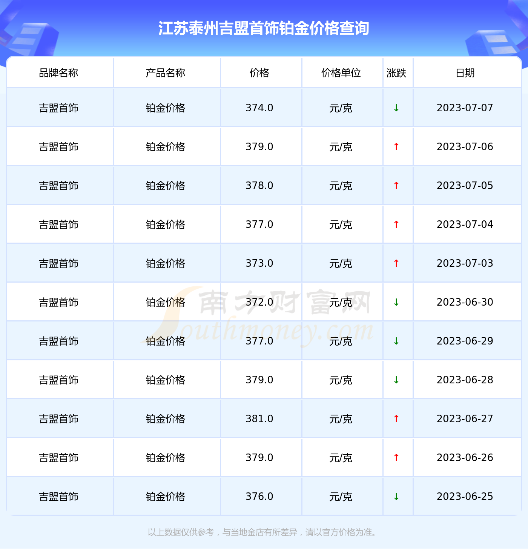Image resolution: width=528 pixels, height=549 pixels.
Task: Click 铂金价格 in the 2023-06-28 row
Action: [x=166, y=380]
